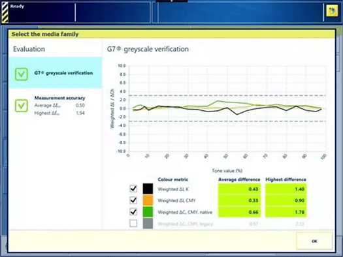Select the G7 greyscale verification evaluation item

click(x=56, y=72)
